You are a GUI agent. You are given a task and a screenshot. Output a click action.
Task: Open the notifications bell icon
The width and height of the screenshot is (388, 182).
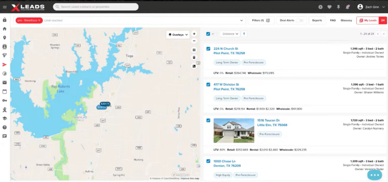tap(347, 7)
